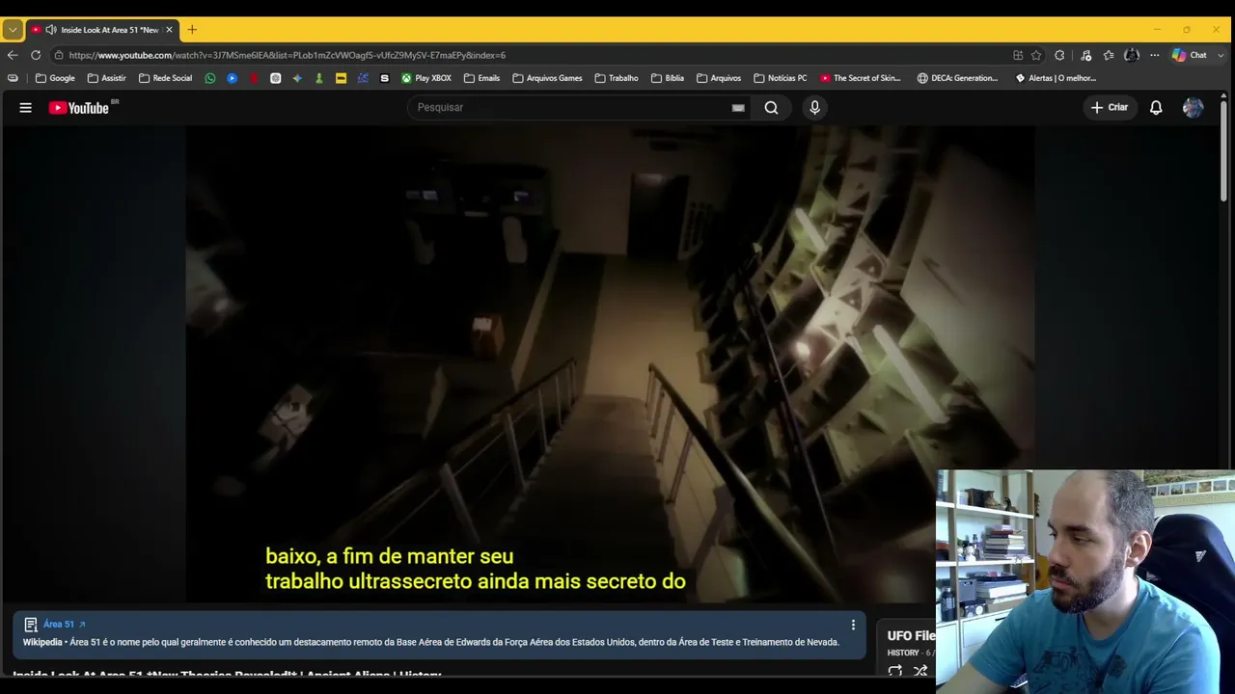Open the browser profile avatar
Viewport: 1235px width, 694px height.
pyautogui.click(x=1132, y=55)
